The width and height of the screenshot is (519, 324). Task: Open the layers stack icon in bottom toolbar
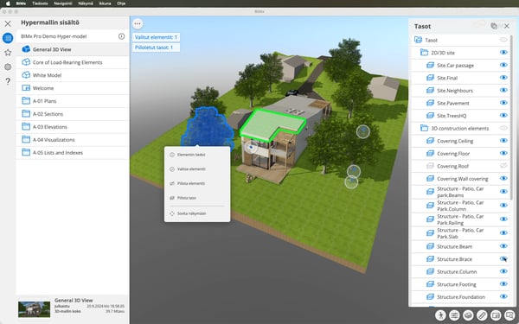468,315
